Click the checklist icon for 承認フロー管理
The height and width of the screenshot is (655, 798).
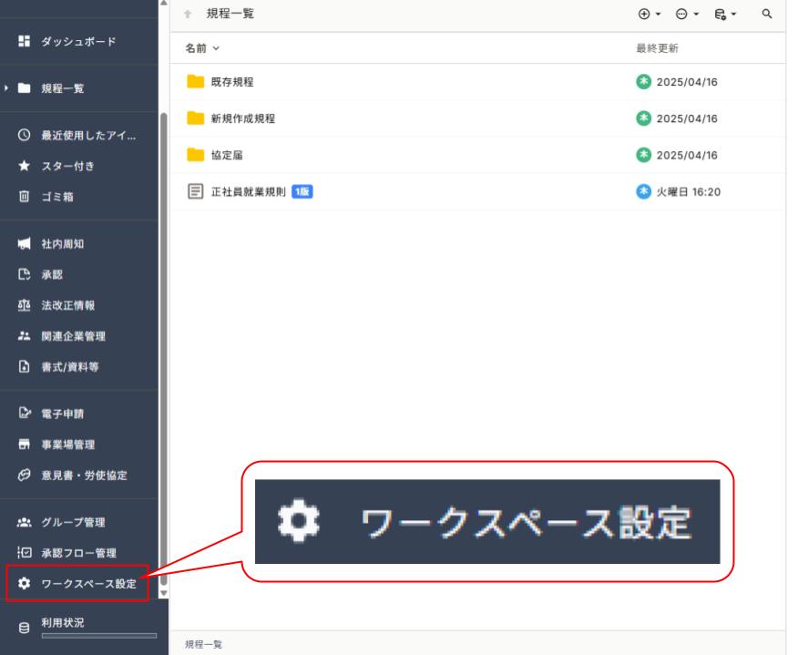coord(24,553)
